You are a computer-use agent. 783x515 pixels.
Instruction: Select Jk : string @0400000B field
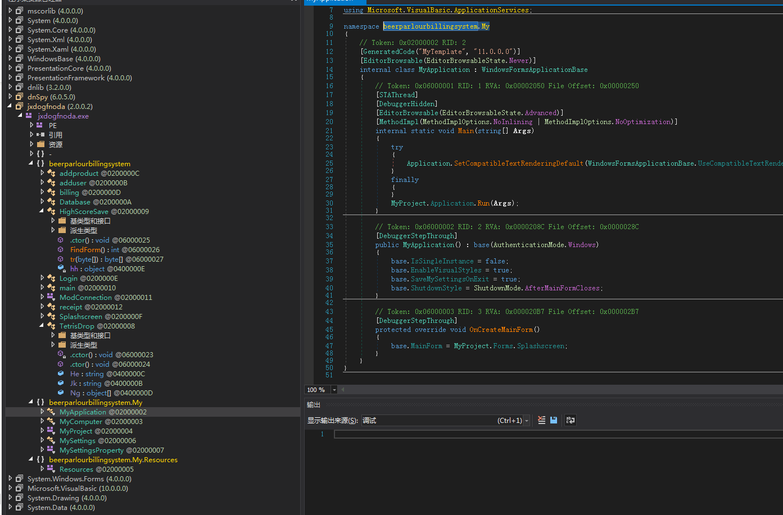106,383
